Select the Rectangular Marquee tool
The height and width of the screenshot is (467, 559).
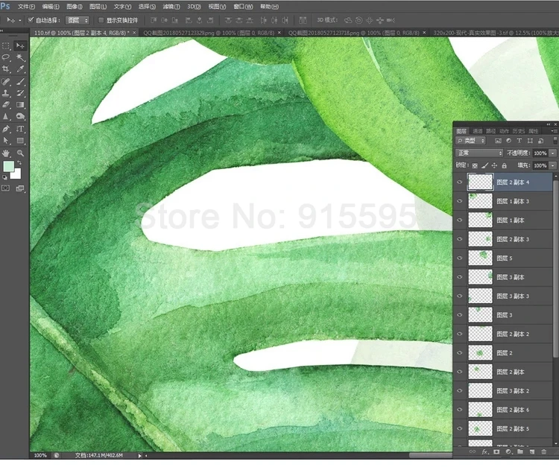pyautogui.click(x=6, y=46)
